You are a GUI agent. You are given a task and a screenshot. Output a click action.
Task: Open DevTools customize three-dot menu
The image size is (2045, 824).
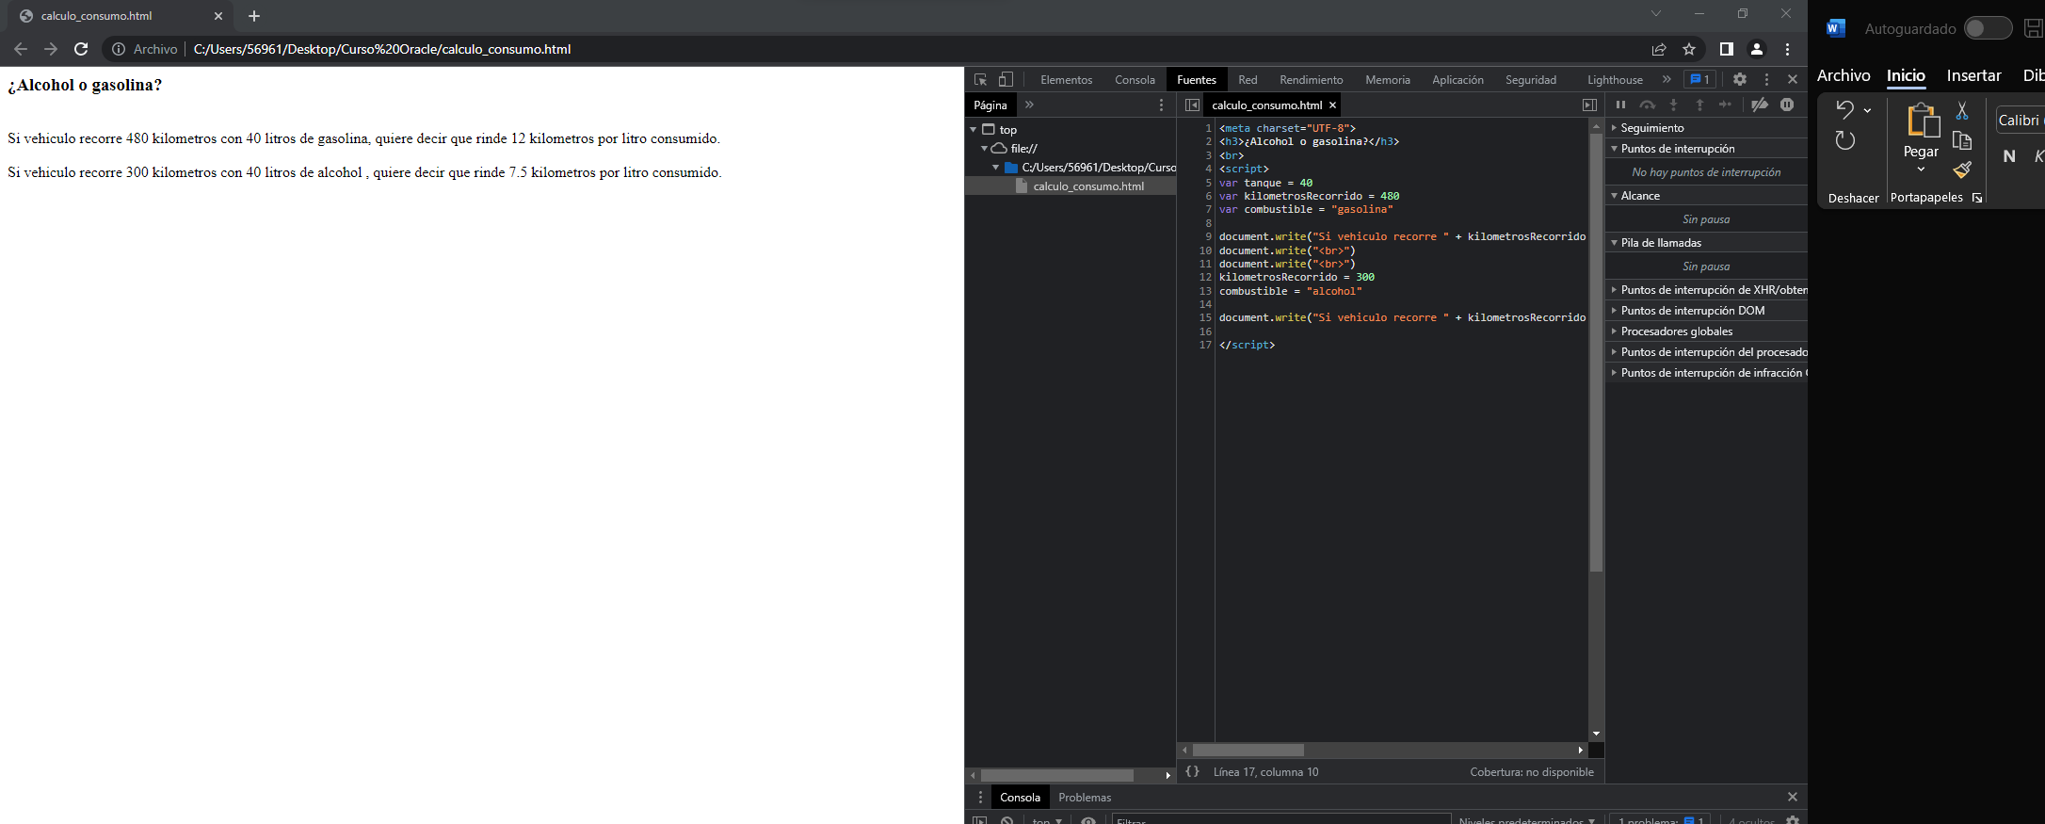coord(1766,80)
